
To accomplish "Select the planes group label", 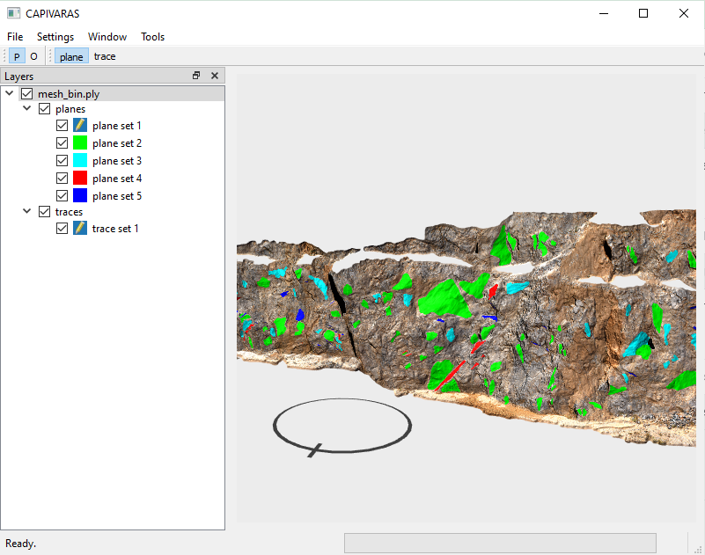I will (x=70, y=109).
